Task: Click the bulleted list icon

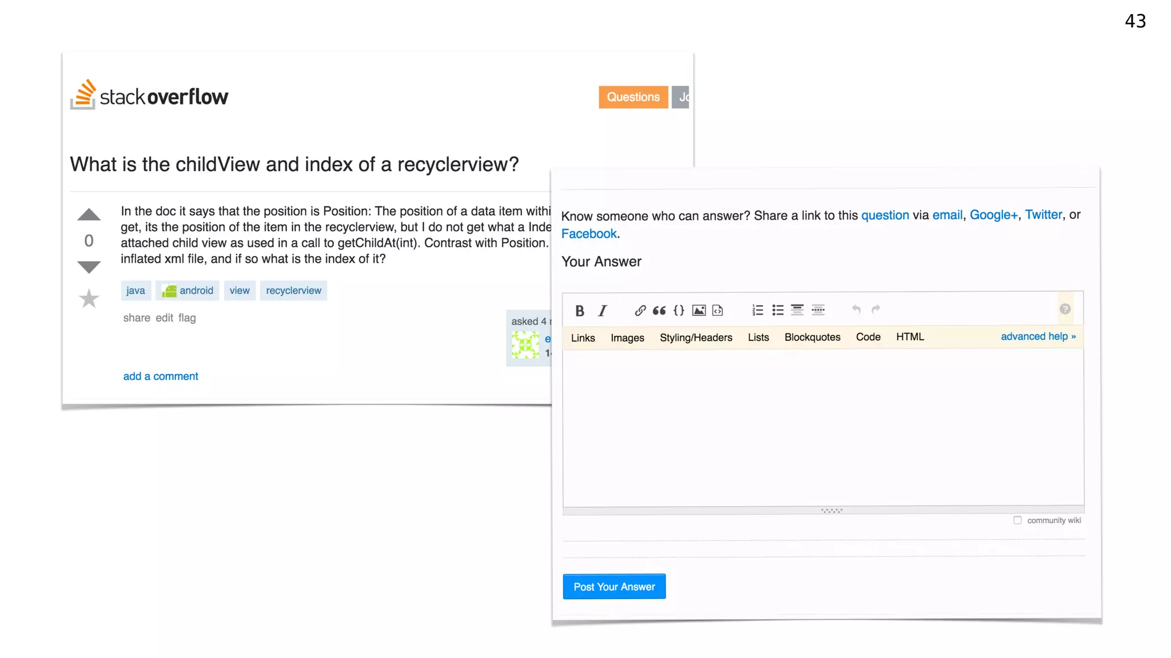Action: click(x=778, y=310)
